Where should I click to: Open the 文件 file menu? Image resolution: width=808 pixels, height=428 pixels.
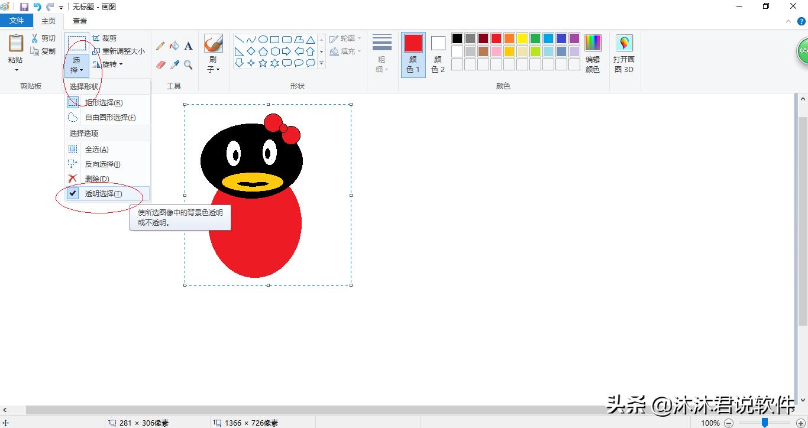tap(17, 21)
